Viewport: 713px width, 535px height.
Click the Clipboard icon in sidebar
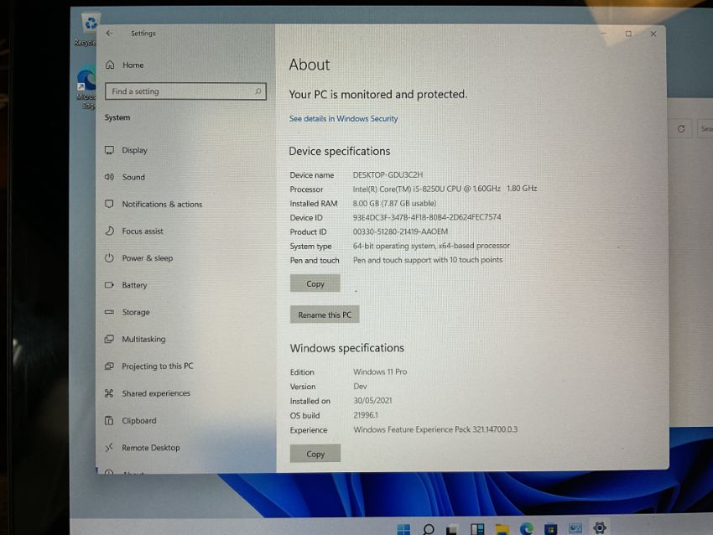point(109,420)
